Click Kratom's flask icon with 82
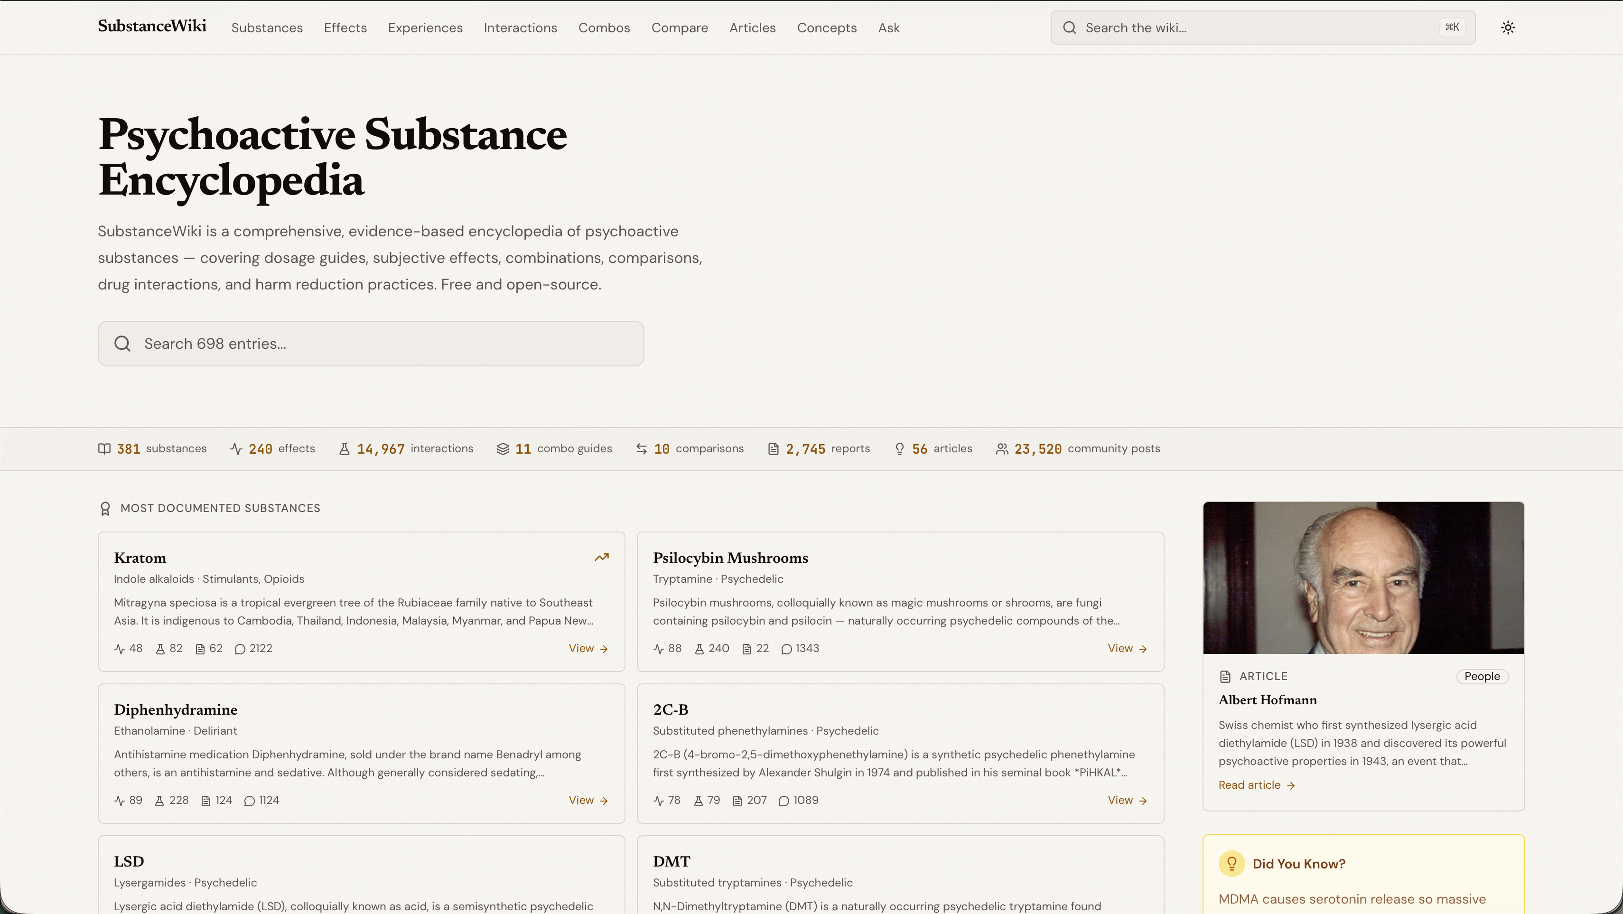 [x=160, y=649]
